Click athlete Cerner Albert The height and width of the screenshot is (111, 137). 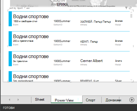tap(91, 61)
